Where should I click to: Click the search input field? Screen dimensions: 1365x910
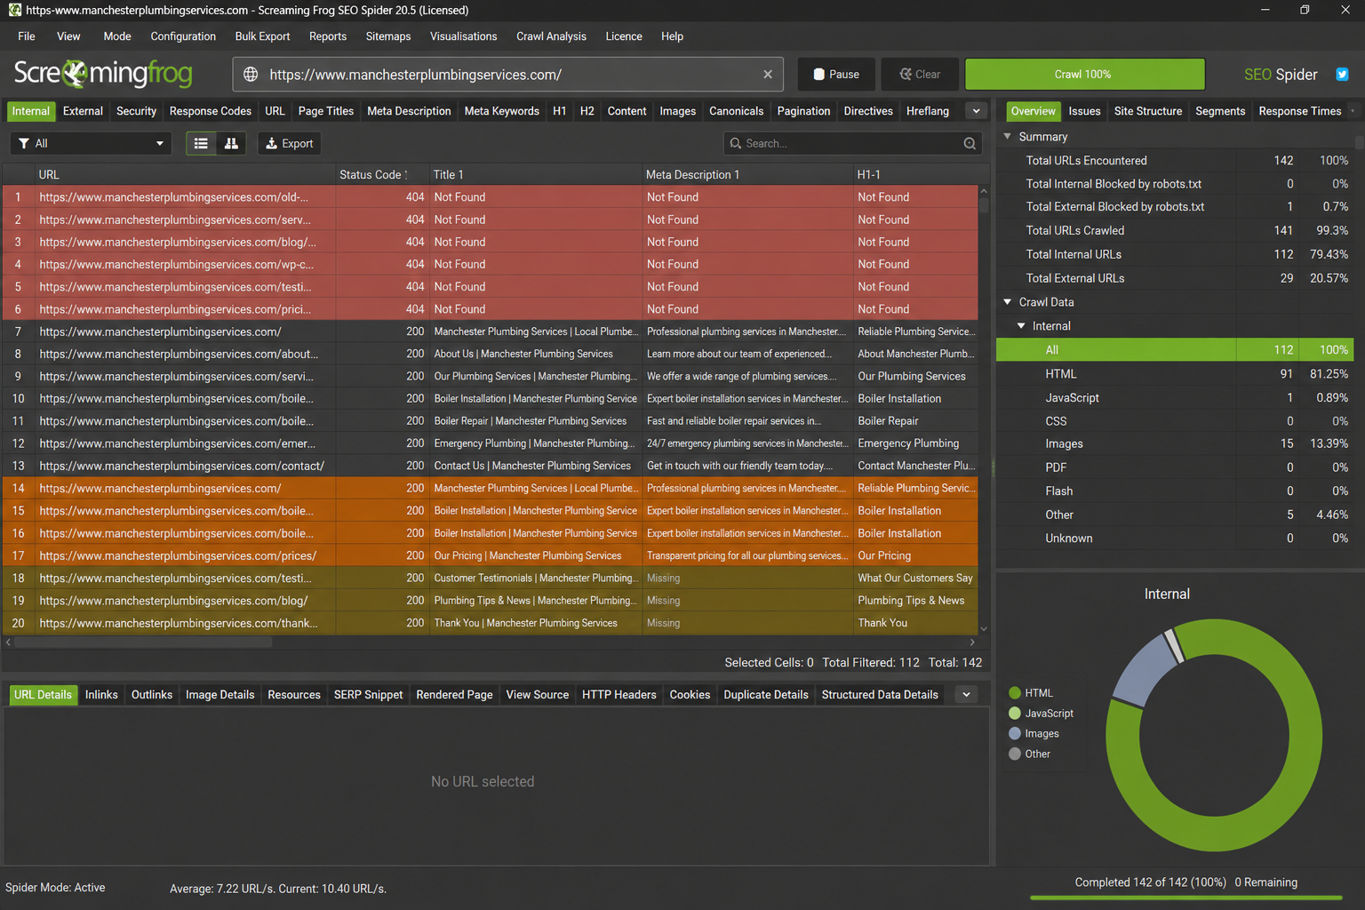click(x=853, y=143)
